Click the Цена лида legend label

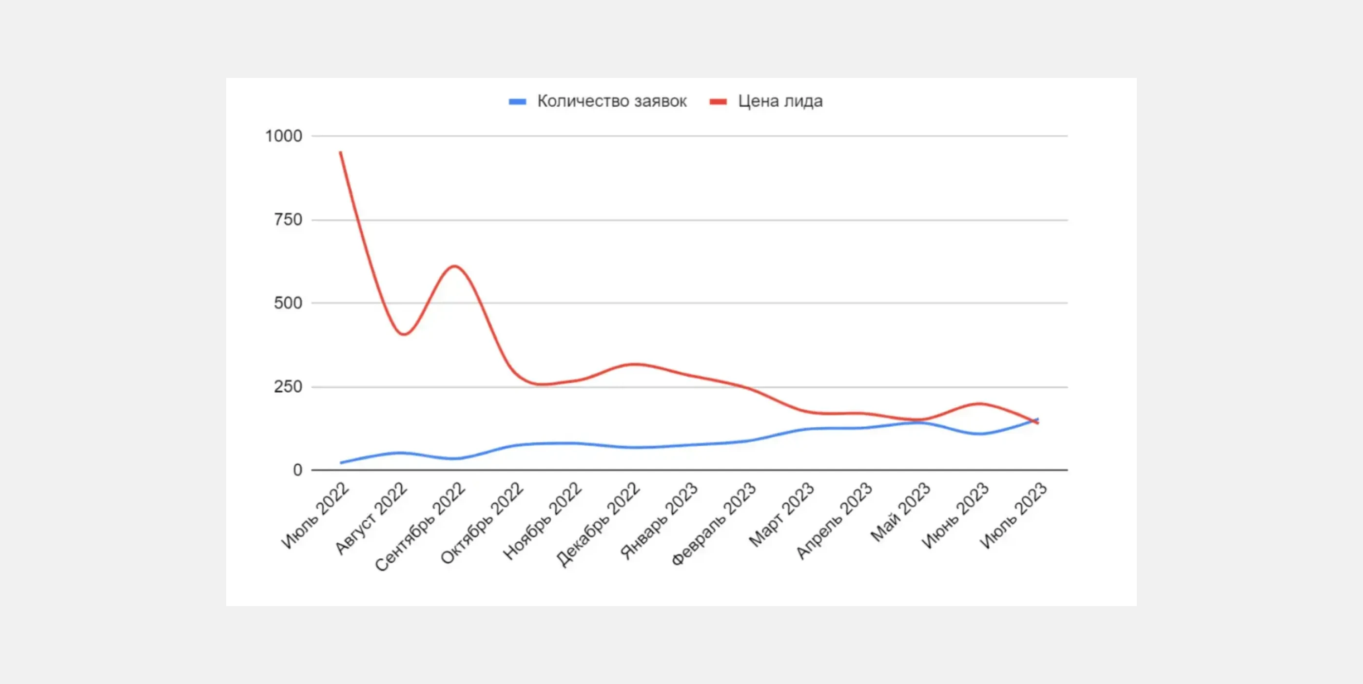(x=780, y=101)
